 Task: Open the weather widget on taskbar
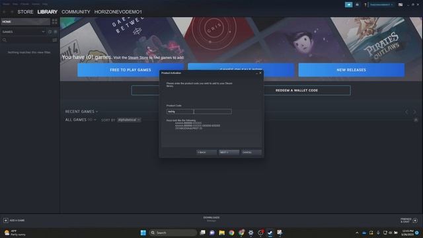(x=15, y=233)
